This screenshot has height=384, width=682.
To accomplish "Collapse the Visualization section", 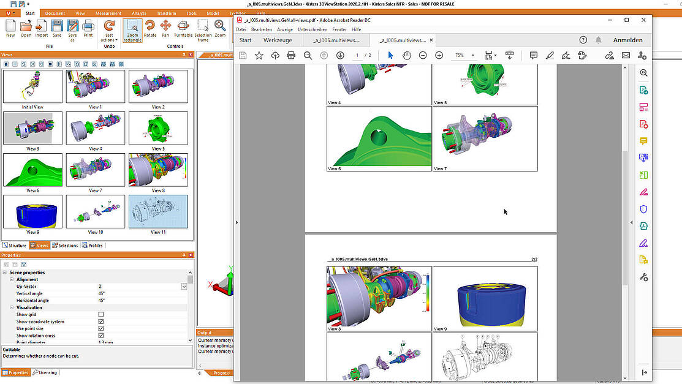I will point(12,307).
